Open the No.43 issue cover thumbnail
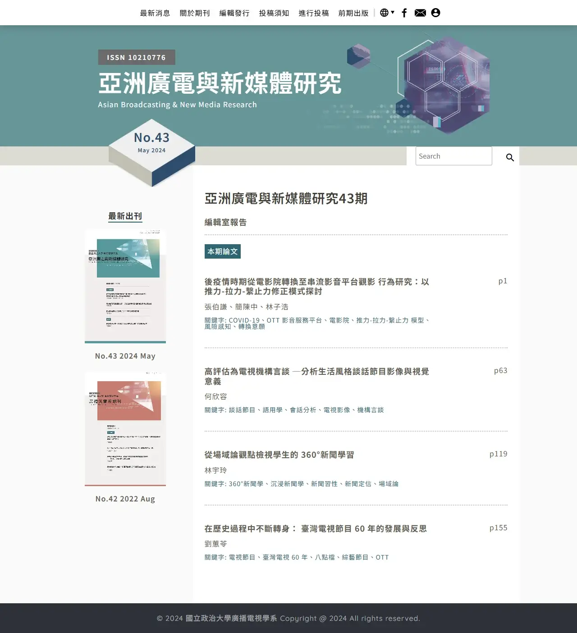577x633 pixels. pyautogui.click(x=125, y=286)
